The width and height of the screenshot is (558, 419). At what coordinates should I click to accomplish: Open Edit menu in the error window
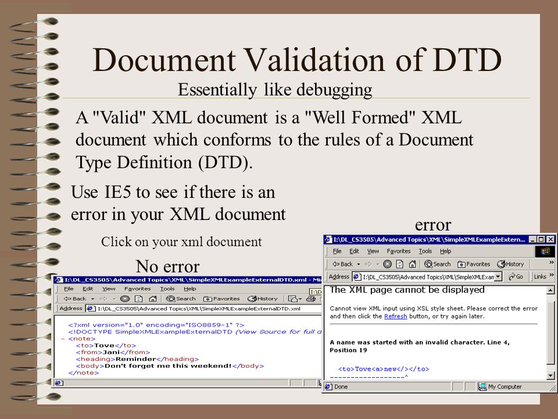coord(354,251)
